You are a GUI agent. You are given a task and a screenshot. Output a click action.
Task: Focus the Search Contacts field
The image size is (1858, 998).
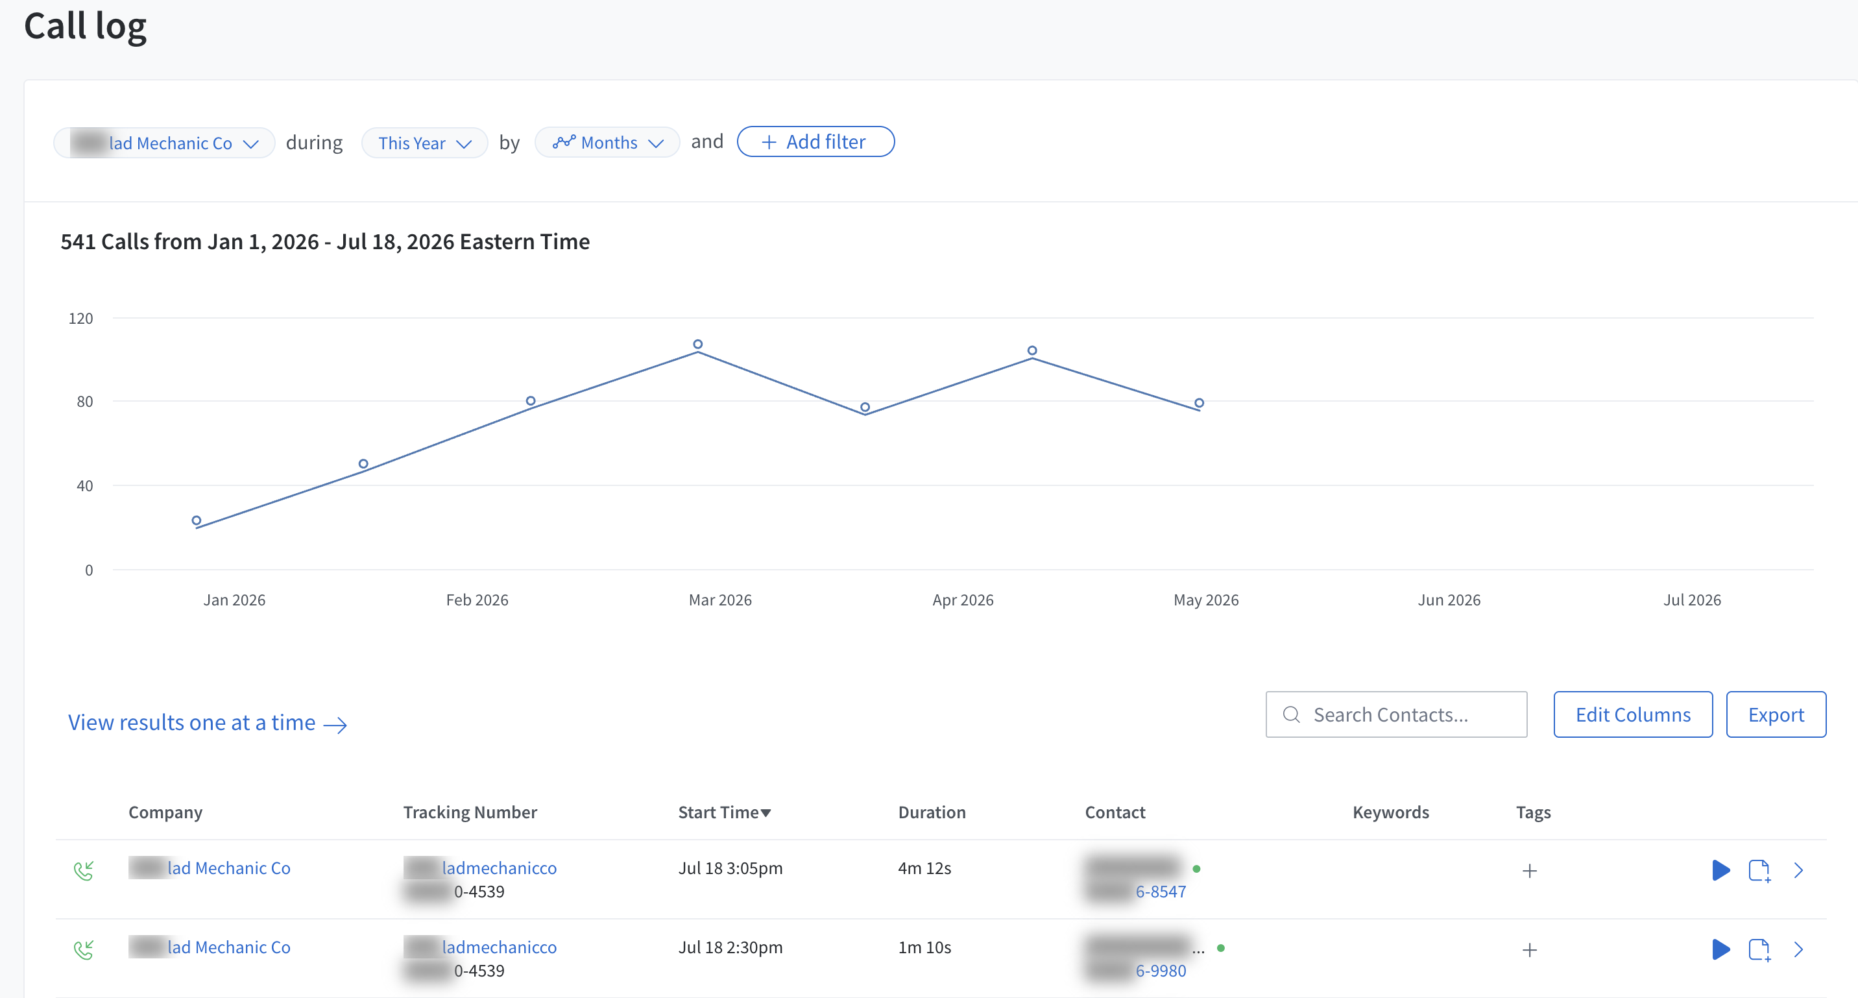(1396, 714)
